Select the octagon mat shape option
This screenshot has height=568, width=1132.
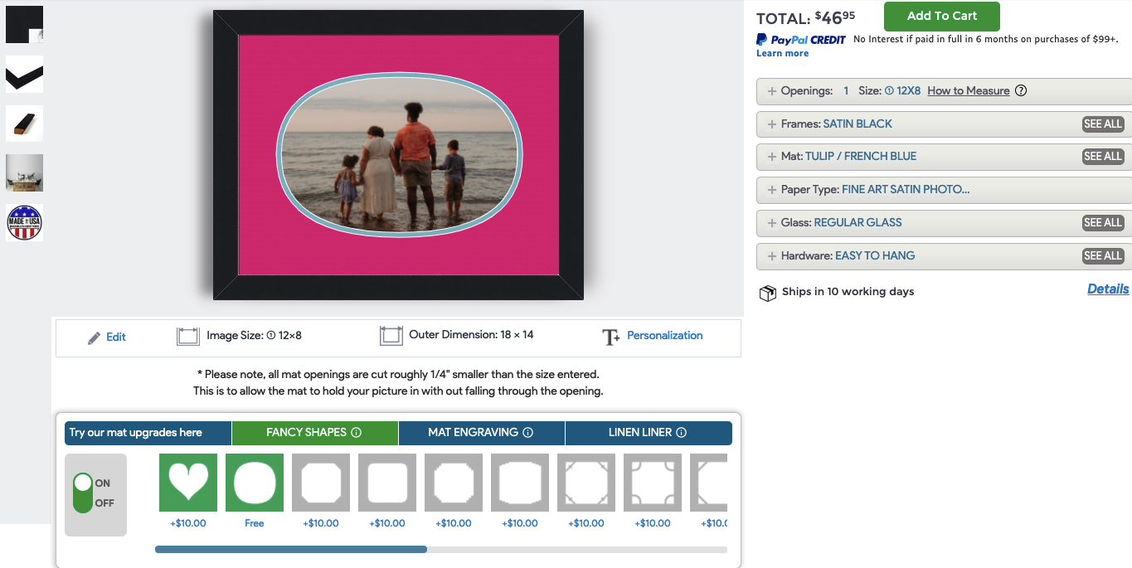(x=321, y=482)
